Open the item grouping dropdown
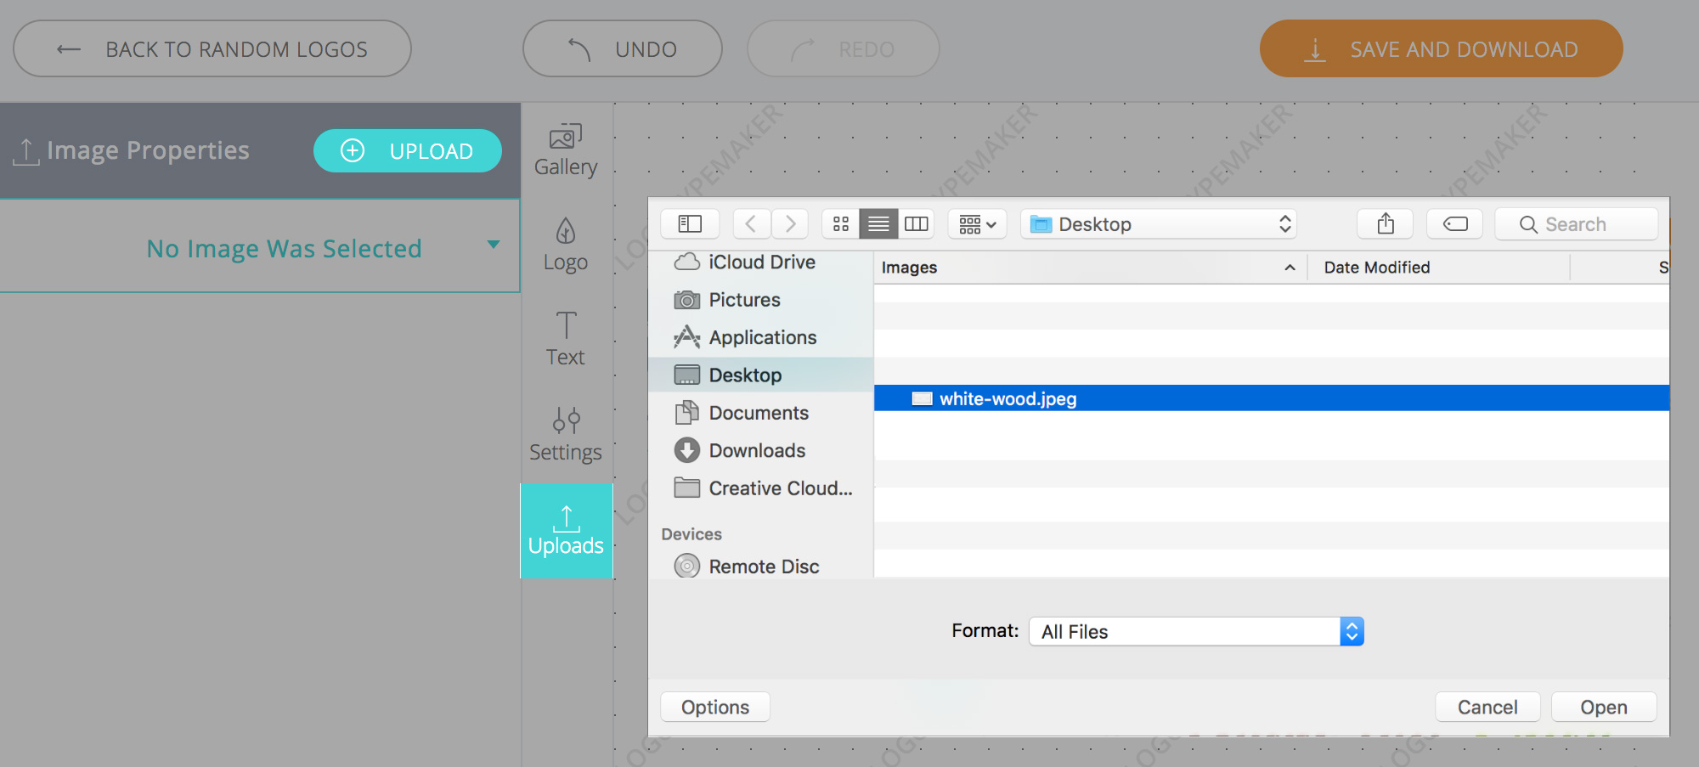This screenshot has height=767, width=1699. [x=977, y=224]
